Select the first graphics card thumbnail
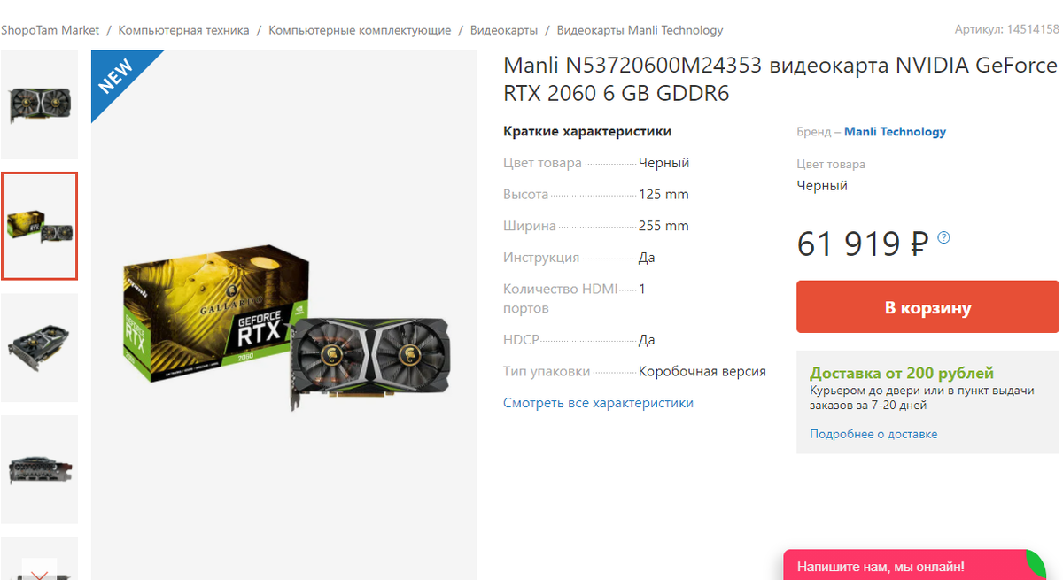The width and height of the screenshot is (1063, 580). tap(39, 104)
